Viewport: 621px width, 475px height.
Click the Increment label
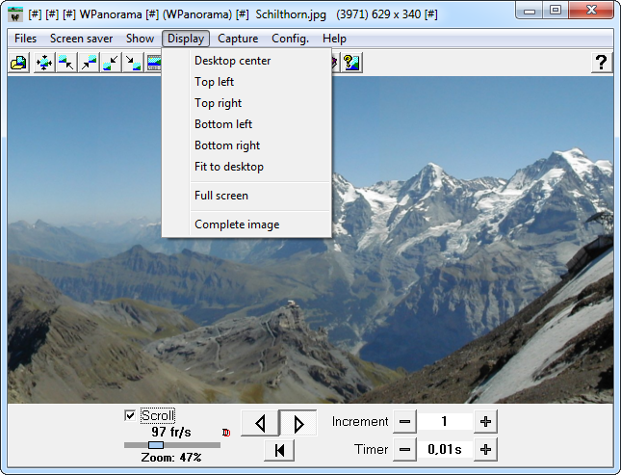pyautogui.click(x=360, y=421)
